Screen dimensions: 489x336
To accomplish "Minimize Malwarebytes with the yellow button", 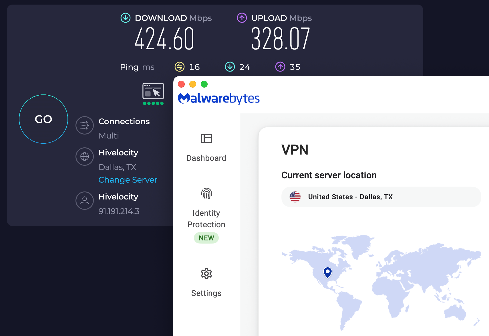I will 193,84.
